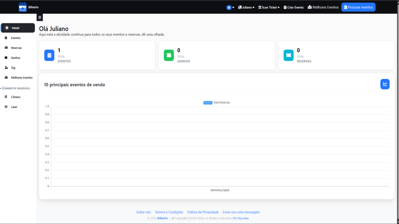Click the calendar icon on Eventos card
The height and width of the screenshot is (224, 399).
point(49,55)
